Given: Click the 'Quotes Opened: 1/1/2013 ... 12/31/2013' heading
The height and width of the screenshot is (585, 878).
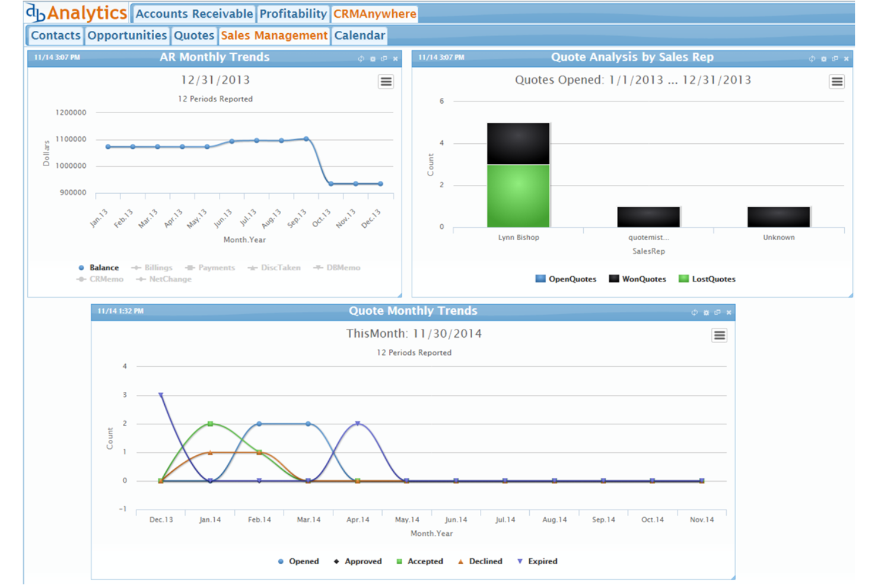Looking at the screenshot, I should [633, 80].
